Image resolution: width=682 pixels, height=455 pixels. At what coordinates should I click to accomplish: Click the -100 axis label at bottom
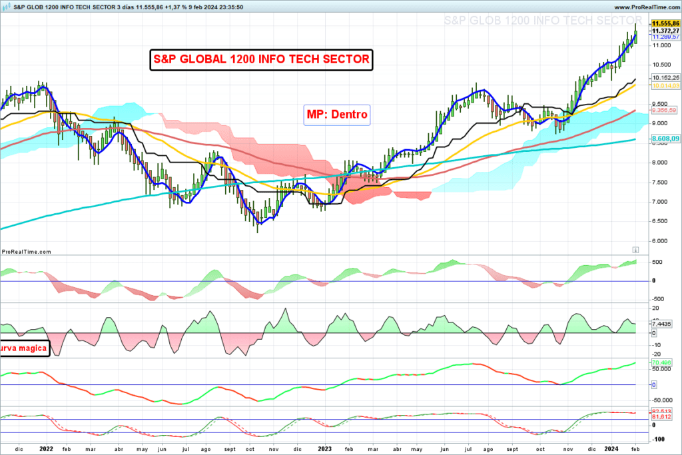coord(658,439)
